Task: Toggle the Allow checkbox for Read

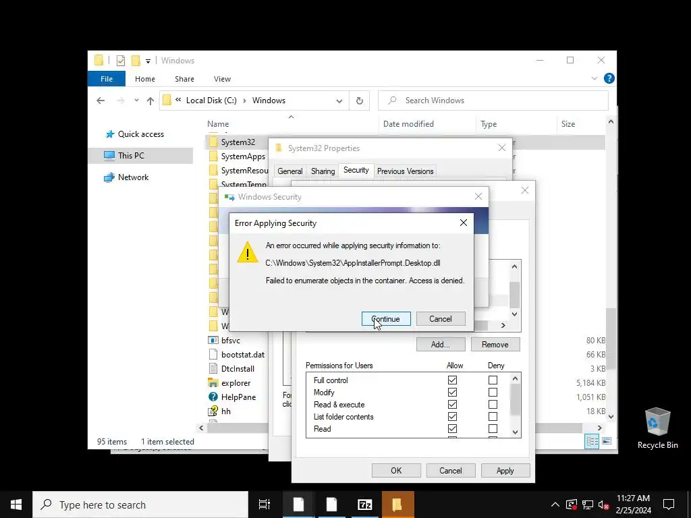Action: tap(452, 428)
